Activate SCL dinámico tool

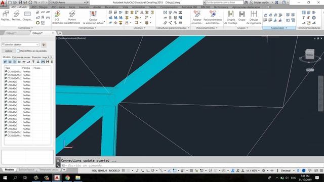(57, 18)
